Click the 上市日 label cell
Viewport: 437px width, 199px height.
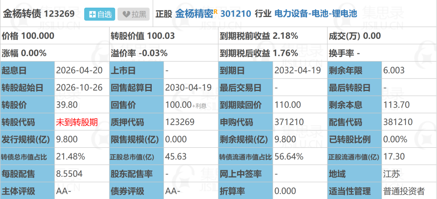click(137, 70)
